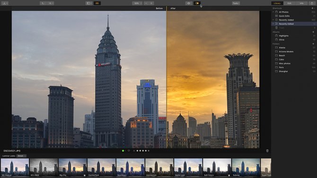Image resolution: width=317 pixels, height=178 pixels.
Task: Click the zoom in plus button
Action: pyautogui.click(x=151, y=3)
